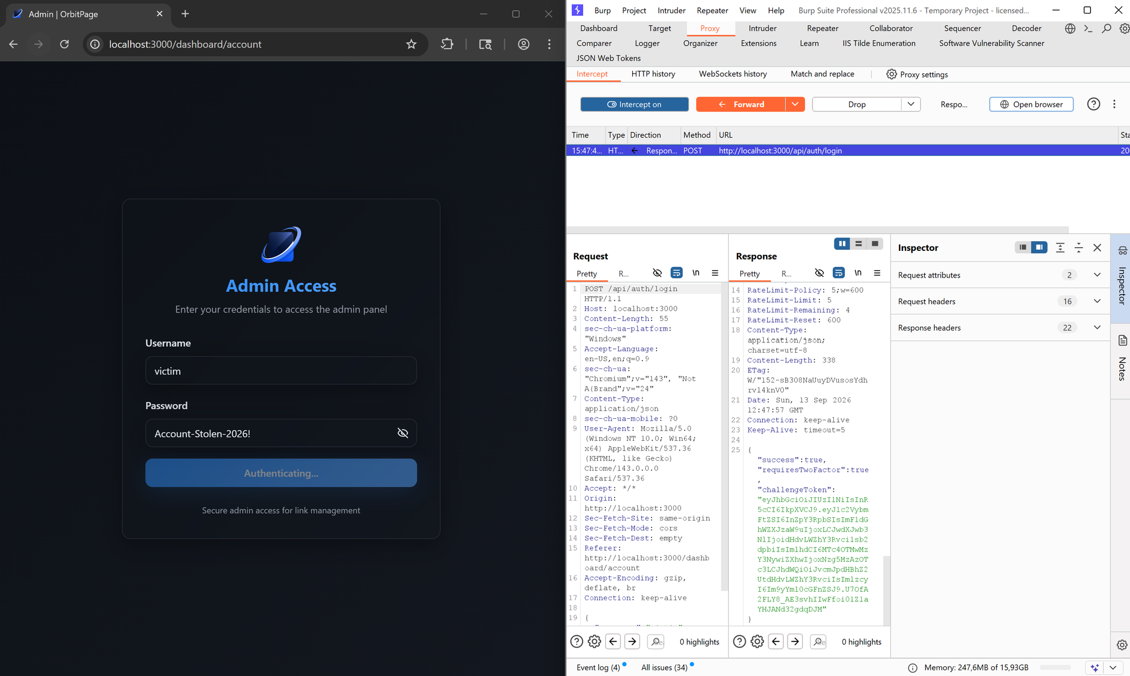
Task: Open Match and replace tab
Action: (822, 74)
